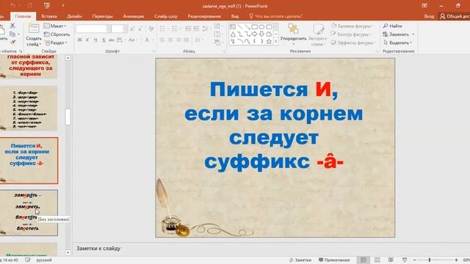The image size is (470, 264).
Task: Increase list indent level icon
Action: point(196,29)
